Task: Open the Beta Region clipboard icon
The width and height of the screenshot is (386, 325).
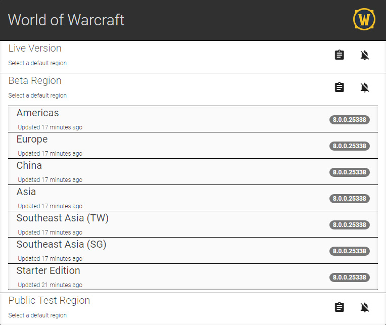Action: click(x=340, y=87)
